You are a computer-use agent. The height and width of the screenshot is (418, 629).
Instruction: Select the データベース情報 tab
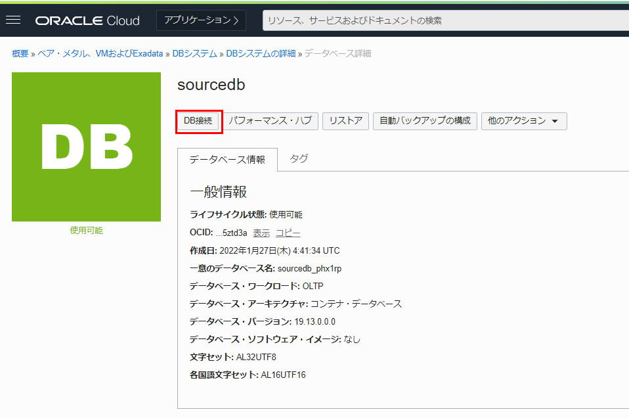click(227, 160)
